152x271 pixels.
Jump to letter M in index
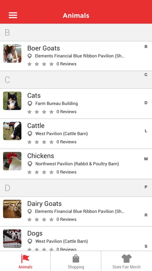click(146, 159)
